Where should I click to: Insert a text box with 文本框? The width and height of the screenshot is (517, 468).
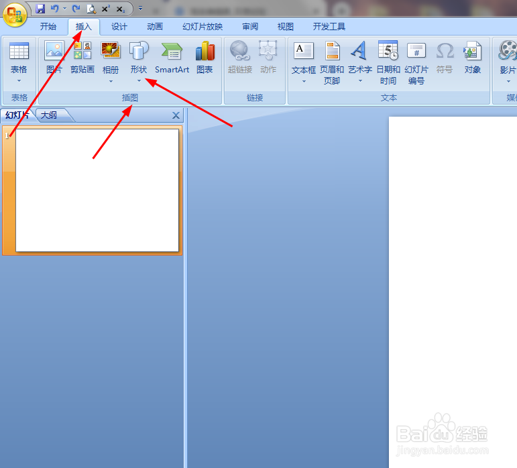tap(304, 57)
